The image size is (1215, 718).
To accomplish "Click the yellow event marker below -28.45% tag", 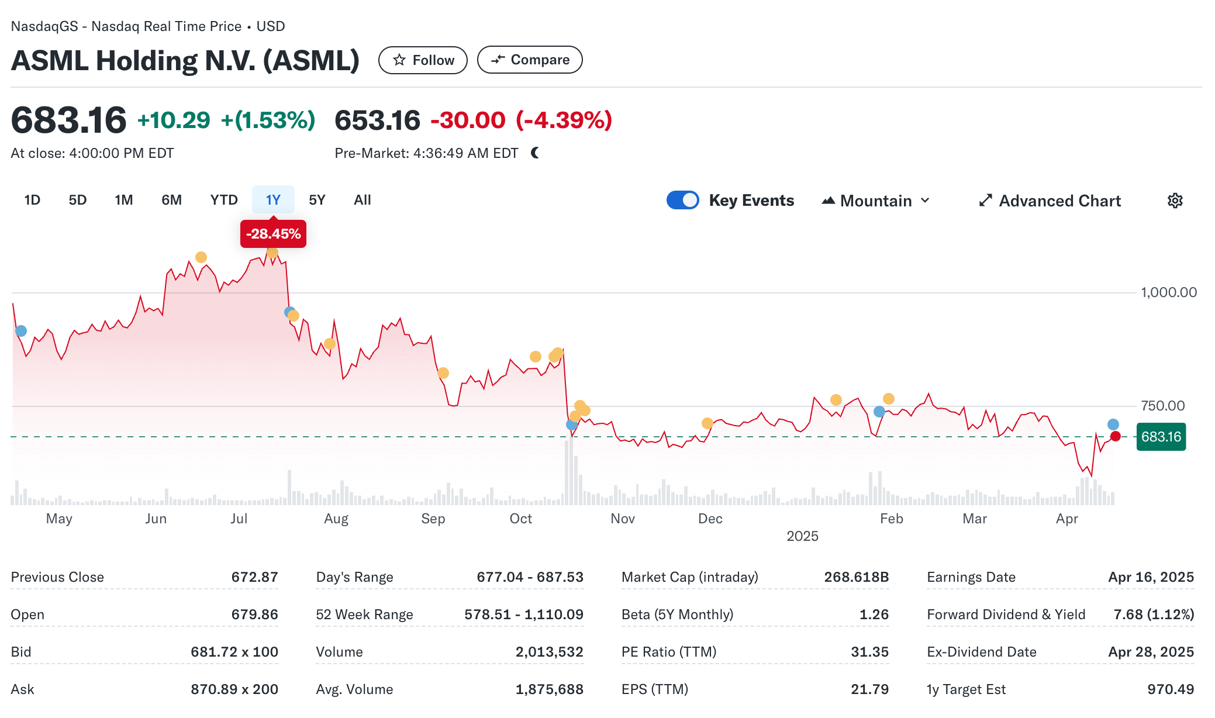I will (272, 253).
